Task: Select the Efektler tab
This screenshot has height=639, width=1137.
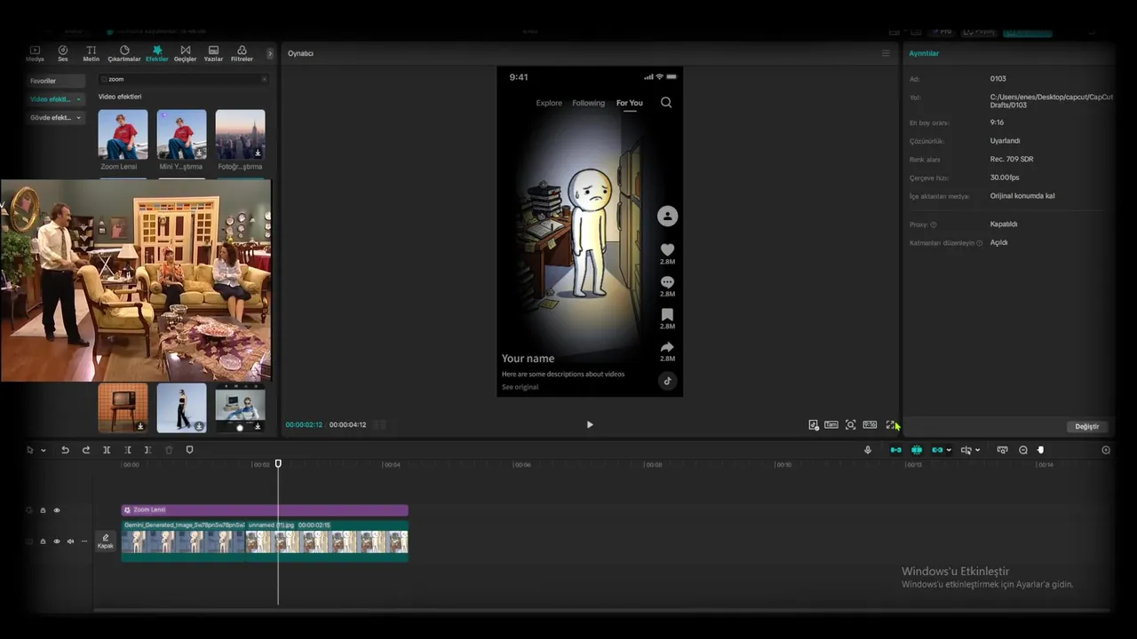Action: tap(157, 53)
